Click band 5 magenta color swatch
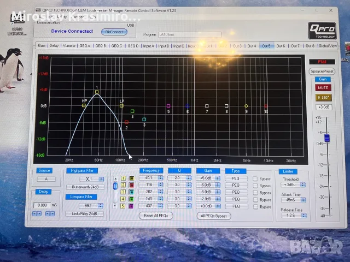The height and width of the screenshot is (262, 350). click(x=131, y=206)
